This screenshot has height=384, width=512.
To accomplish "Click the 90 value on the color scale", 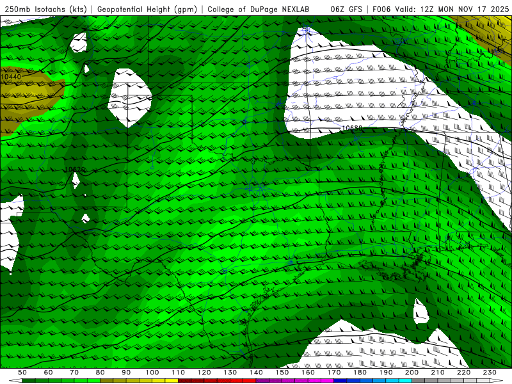I will tap(126, 372).
